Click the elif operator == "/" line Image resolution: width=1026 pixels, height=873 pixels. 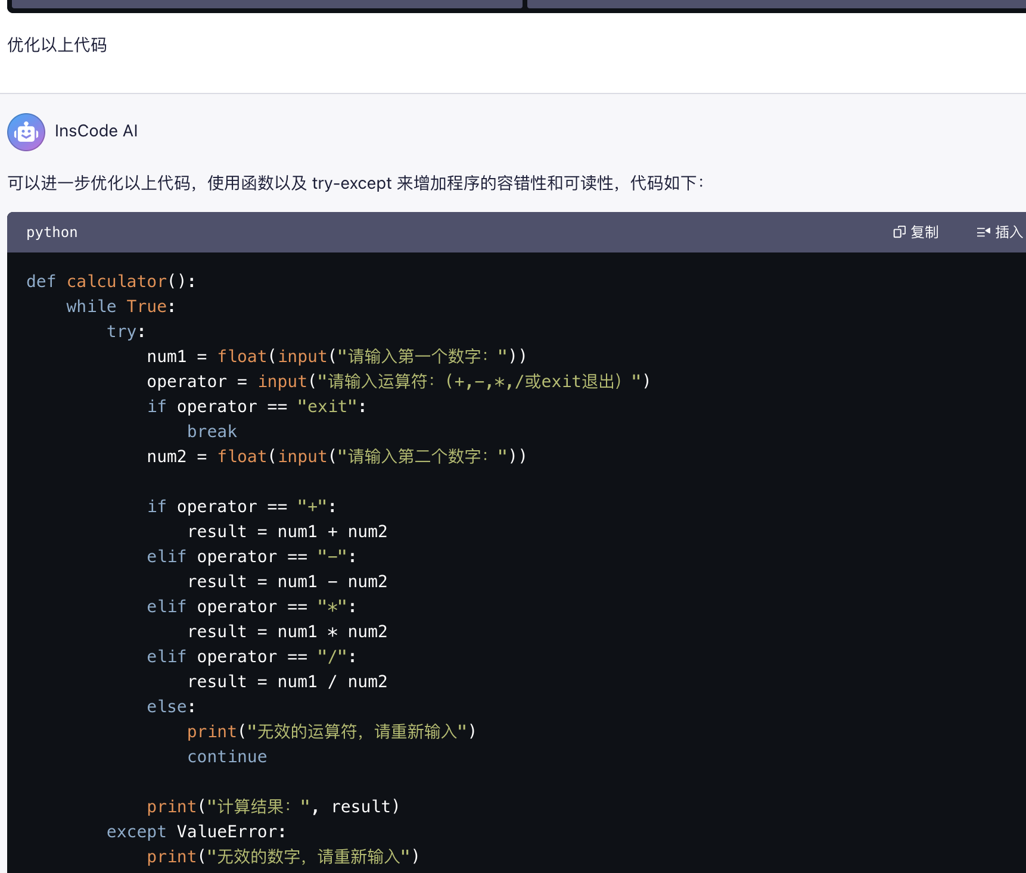[x=252, y=656]
